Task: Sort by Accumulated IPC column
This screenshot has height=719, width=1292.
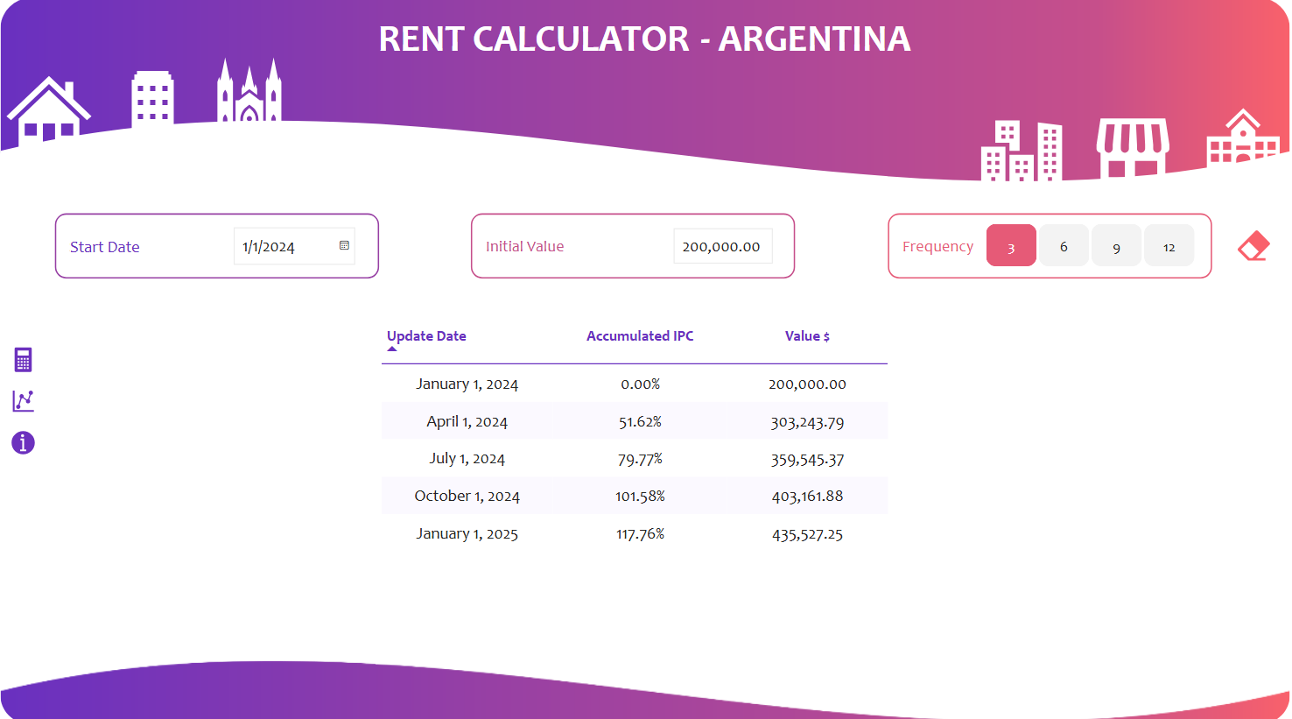Action: [640, 336]
